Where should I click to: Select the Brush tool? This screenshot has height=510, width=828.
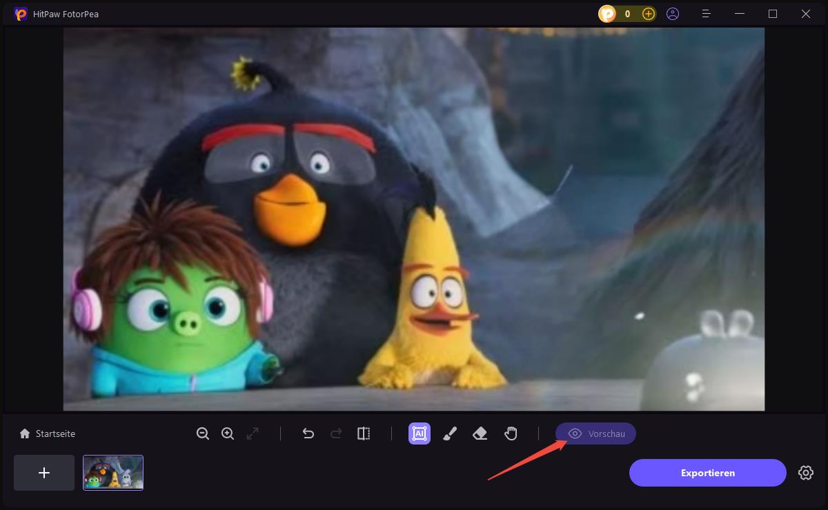pyautogui.click(x=449, y=433)
